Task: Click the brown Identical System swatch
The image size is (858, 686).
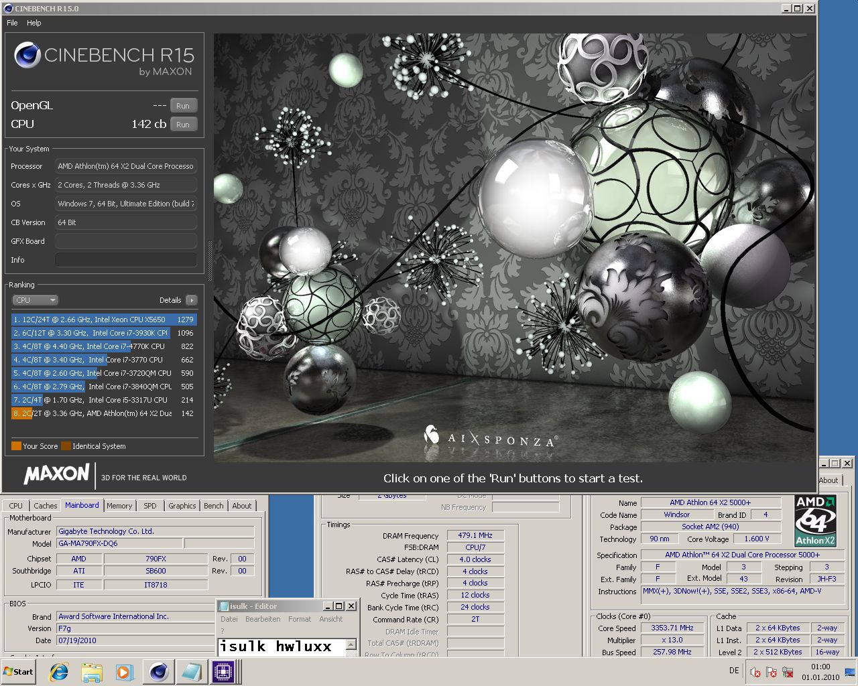Action: (66, 446)
